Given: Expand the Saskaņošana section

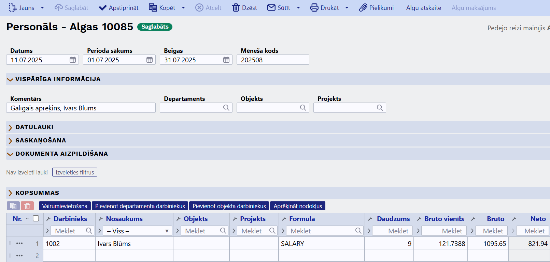Looking at the screenshot, I should [10, 141].
